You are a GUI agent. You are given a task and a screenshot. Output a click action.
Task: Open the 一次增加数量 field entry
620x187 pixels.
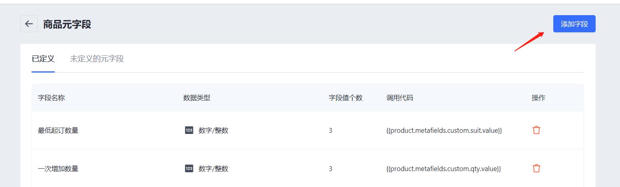coord(58,169)
